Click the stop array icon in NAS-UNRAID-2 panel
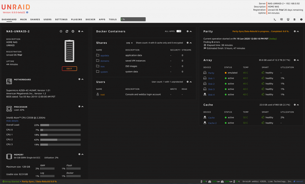Image resolution: width=305 pixels, height=184 pixels. coord(61,31)
